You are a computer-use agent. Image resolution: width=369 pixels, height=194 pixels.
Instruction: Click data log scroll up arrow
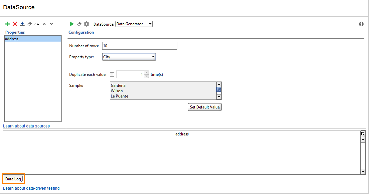[363, 139]
